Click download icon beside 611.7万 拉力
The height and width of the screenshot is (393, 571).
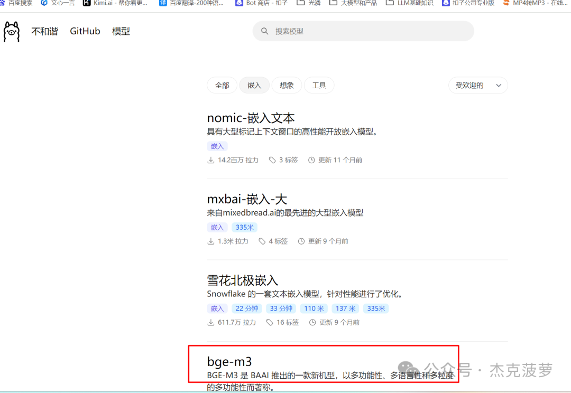(210, 322)
